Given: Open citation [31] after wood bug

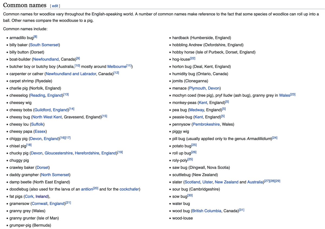Looking at the screenshot, I should 242,210.
